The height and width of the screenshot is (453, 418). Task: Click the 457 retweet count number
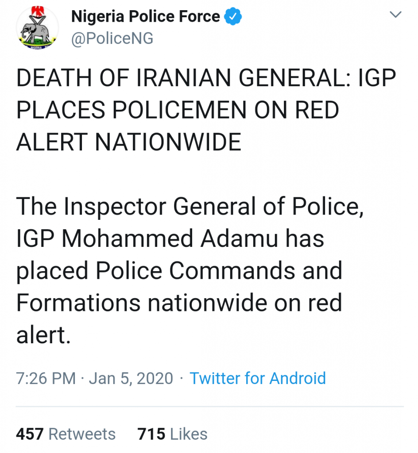(x=30, y=434)
